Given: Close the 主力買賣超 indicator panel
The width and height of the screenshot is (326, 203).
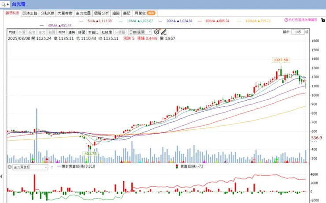Looking at the screenshot, I should tap(10, 167).
